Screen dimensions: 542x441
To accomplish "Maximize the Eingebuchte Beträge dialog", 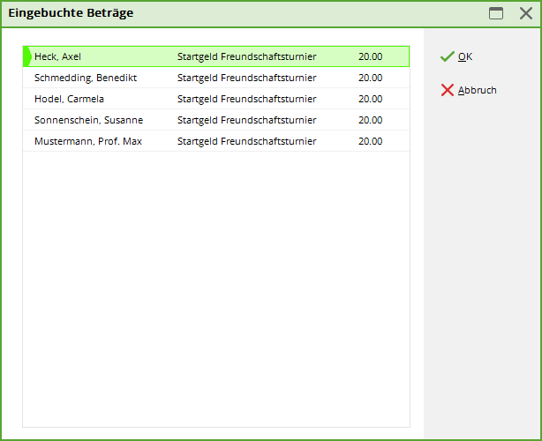I will pyautogui.click(x=496, y=13).
